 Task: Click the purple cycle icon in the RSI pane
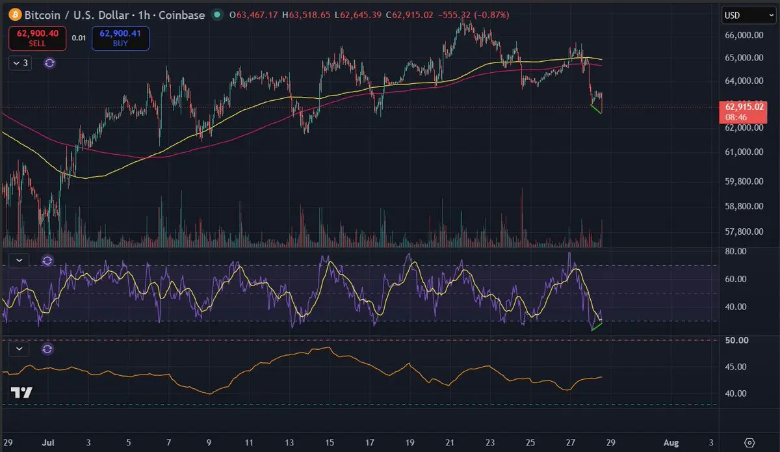point(47,260)
